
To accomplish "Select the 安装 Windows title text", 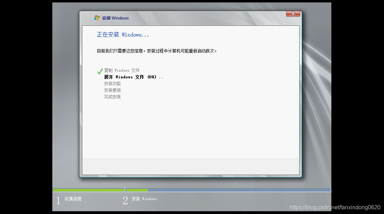I will pyautogui.click(x=115, y=18).
